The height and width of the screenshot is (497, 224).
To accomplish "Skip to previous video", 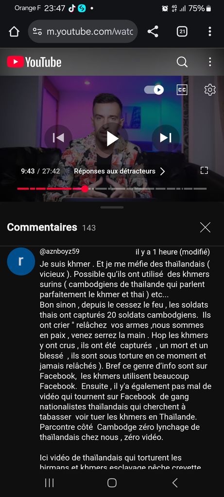I will pyautogui.click(x=58, y=138).
